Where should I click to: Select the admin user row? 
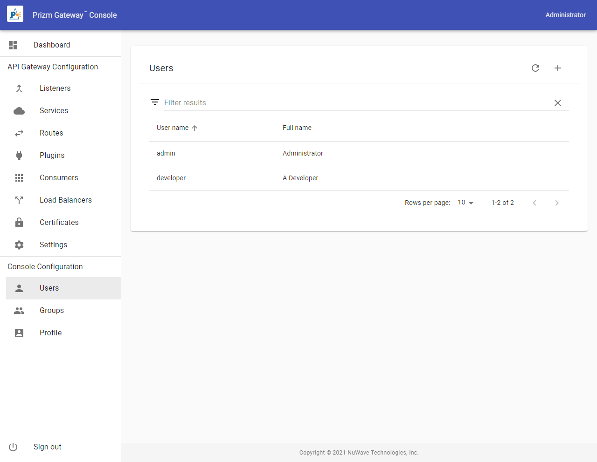point(166,153)
